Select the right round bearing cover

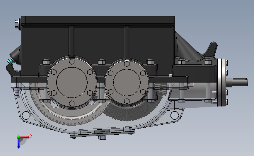pos(127,82)
